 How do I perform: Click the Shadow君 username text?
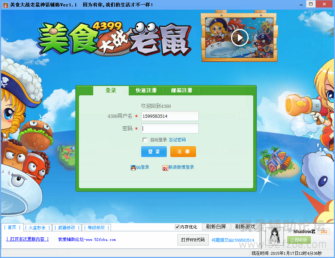pos(304,232)
